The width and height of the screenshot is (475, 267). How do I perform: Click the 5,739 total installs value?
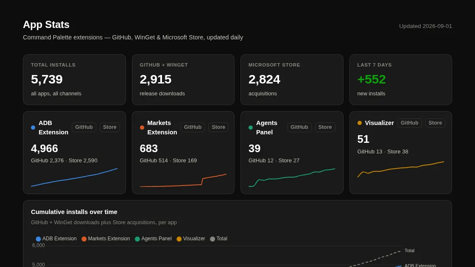click(47, 79)
